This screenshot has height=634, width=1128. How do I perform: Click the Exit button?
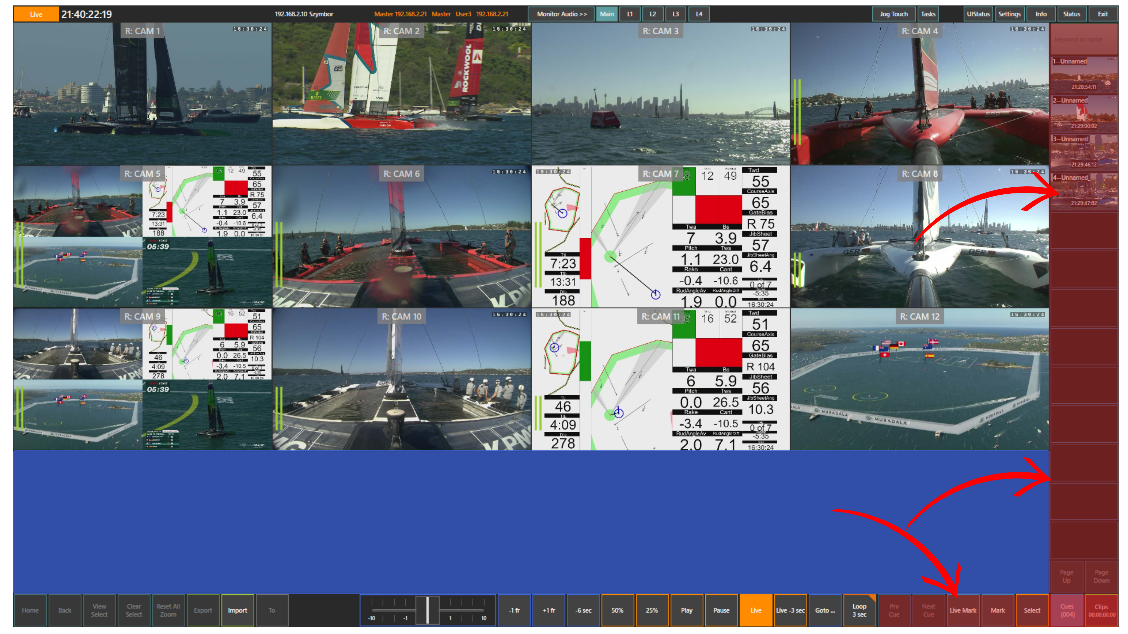(x=1103, y=14)
